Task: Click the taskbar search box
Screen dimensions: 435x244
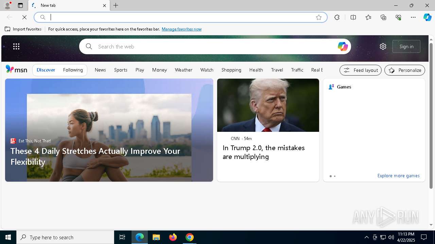Action: pos(65,237)
